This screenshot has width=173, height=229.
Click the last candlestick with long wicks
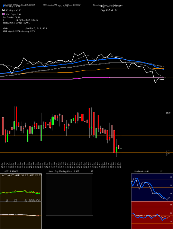click(x=121, y=147)
